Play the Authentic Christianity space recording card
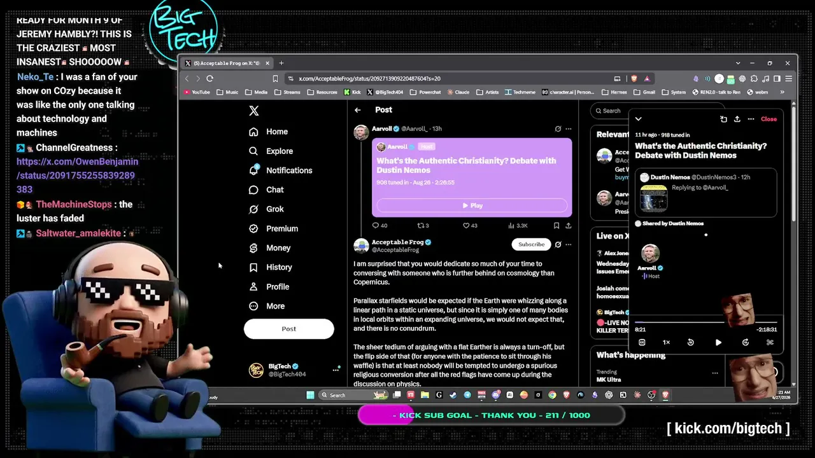Viewport: 815px width, 458px height. pyautogui.click(x=472, y=205)
